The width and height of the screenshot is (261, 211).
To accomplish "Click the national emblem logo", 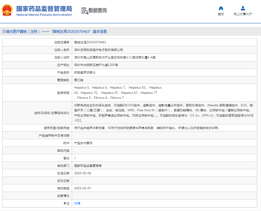I will click(x=8, y=11).
